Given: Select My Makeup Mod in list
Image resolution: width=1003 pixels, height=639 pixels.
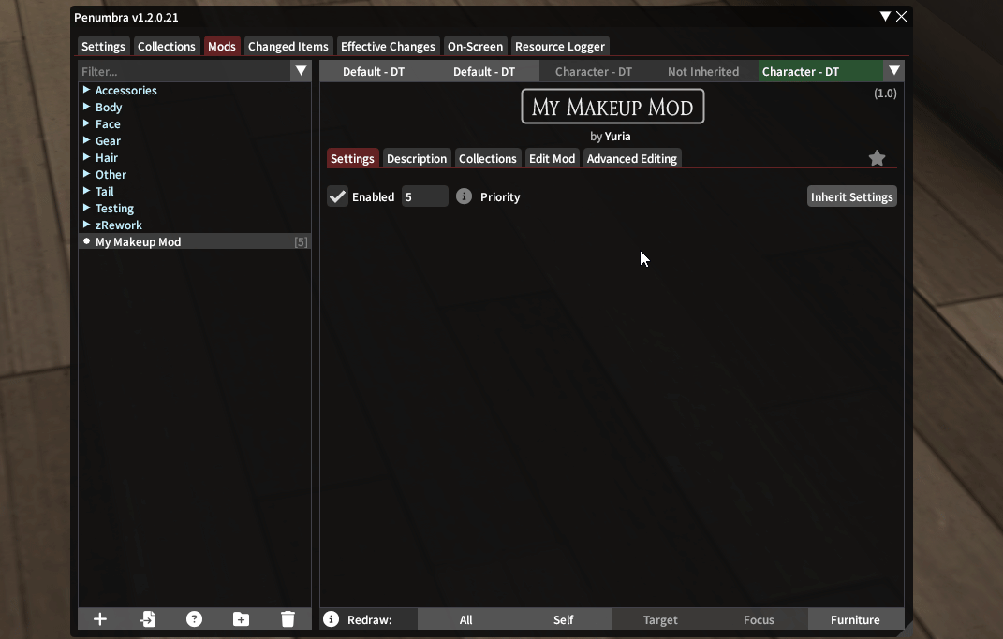Looking at the screenshot, I should [139, 242].
